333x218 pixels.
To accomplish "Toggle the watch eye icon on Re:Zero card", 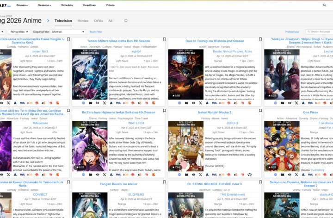I will pos(98,174).
